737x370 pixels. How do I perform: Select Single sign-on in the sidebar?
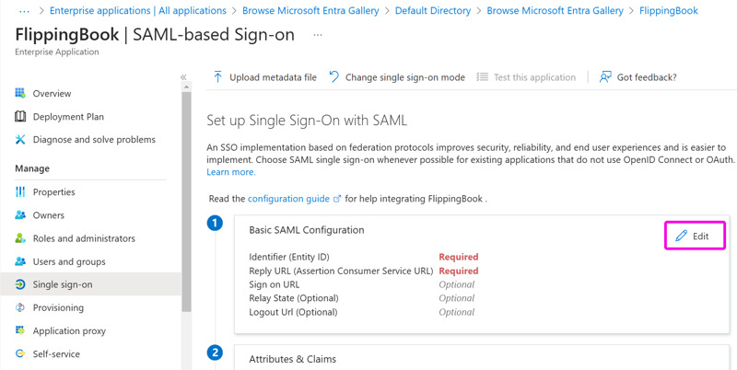pos(90,284)
